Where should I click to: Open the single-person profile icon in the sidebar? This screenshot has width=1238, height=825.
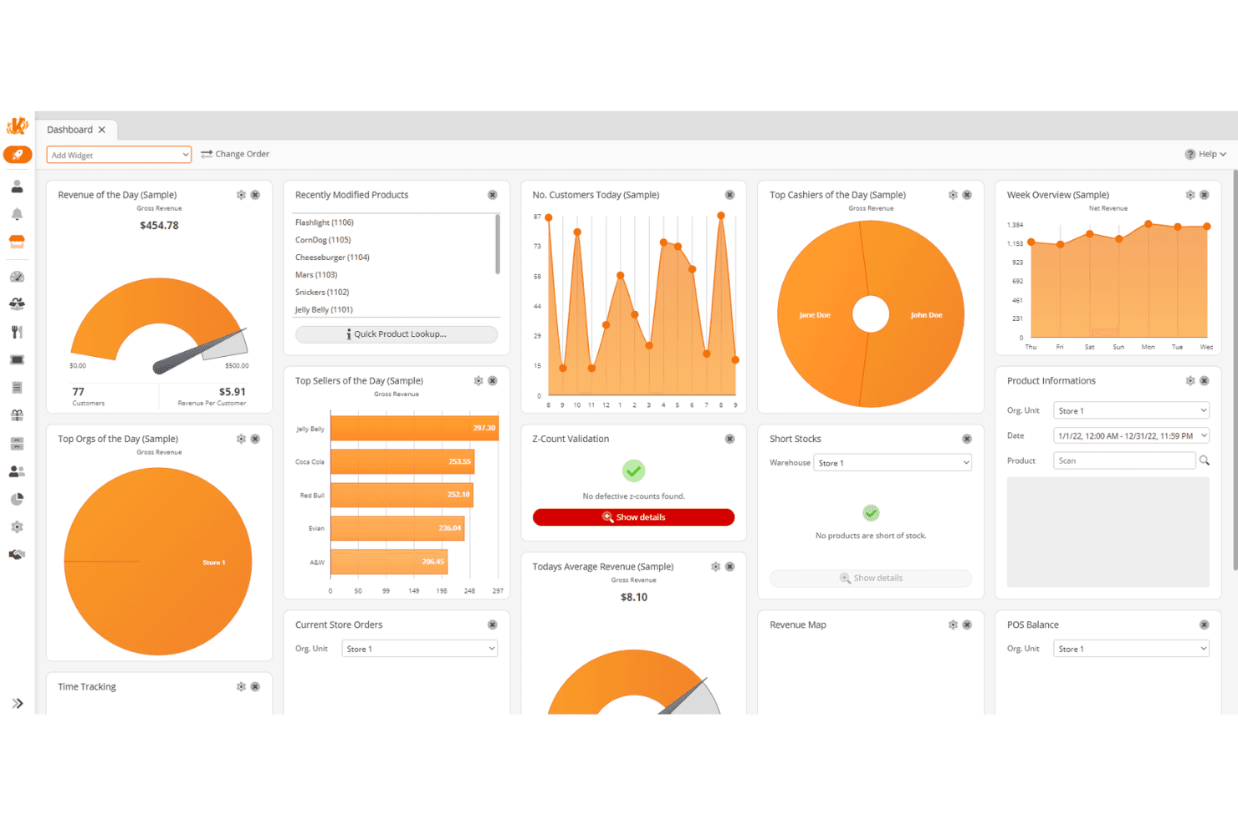[17, 186]
